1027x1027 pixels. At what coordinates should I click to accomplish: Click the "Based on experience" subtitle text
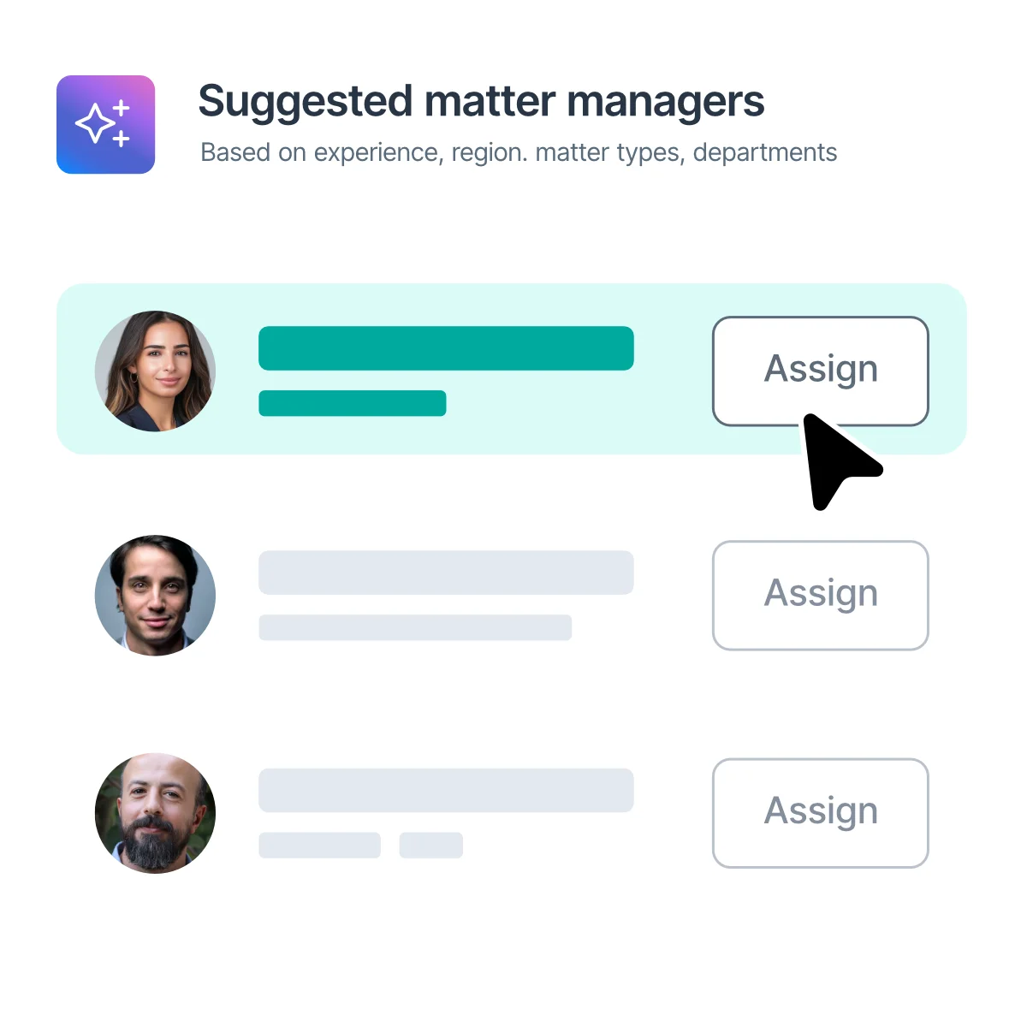[x=518, y=152]
